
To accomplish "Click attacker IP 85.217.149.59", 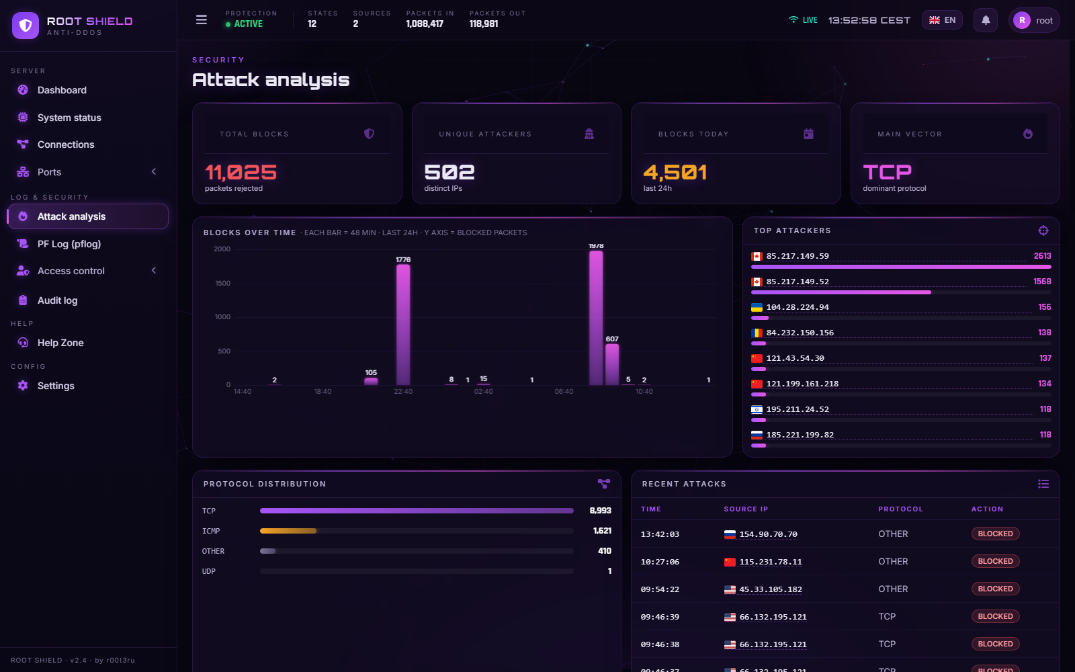I will (x=798, y=256).
